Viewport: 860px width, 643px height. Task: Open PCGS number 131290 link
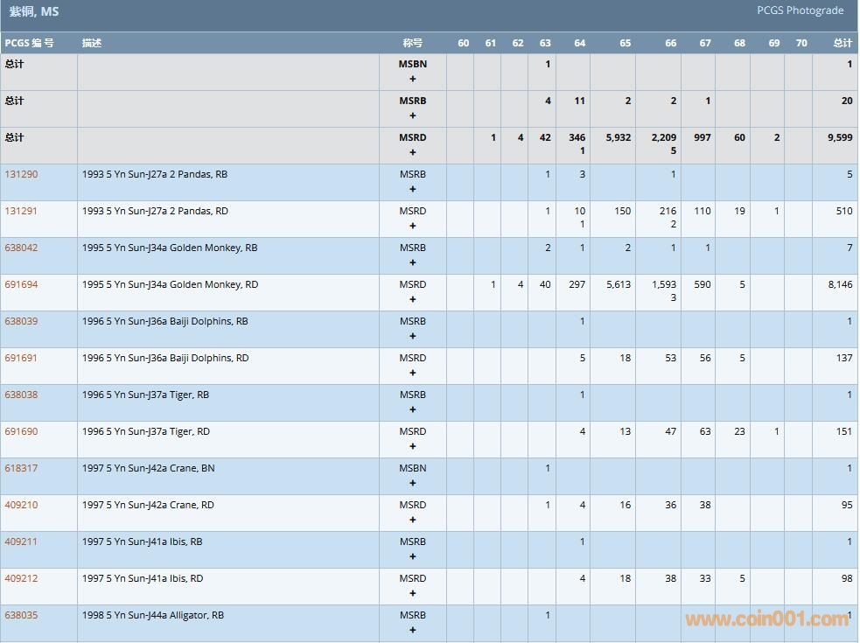click(x=21, y=174)
